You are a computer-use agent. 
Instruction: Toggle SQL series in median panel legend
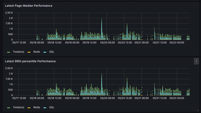pyautogui.click(x=52, y=52)
